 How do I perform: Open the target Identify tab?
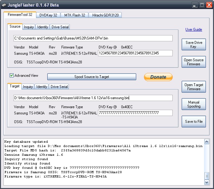42,87
